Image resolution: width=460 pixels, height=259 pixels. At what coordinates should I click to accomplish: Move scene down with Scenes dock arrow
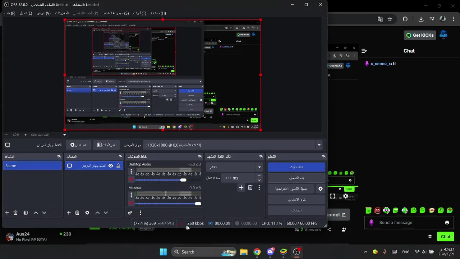point(44,213)
